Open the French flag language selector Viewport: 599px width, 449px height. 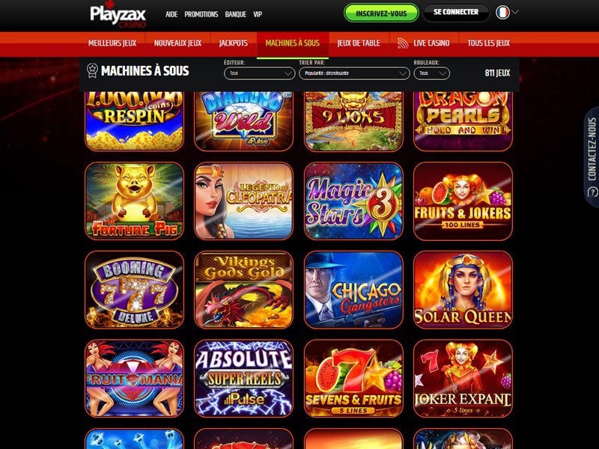(507, 12)
